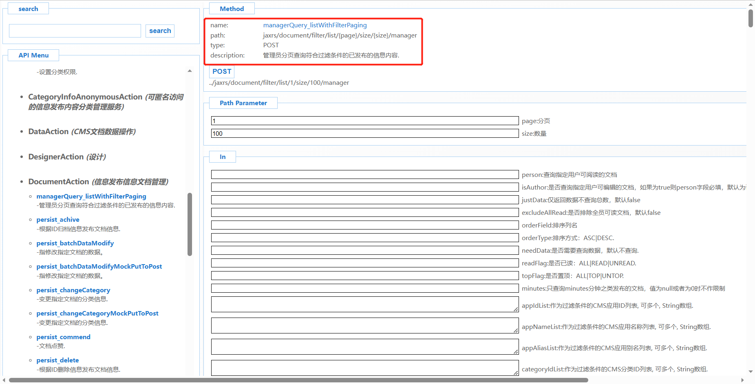Collapse DocumentAction menu group
The image size is (755, 384).
(98, 182)
